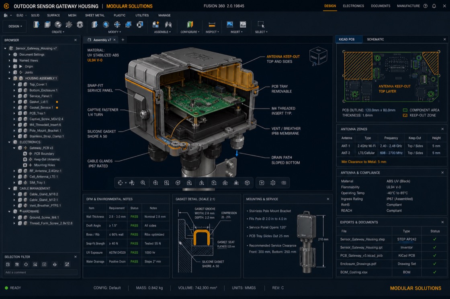Click the KiCad PCB layout preview

391,77
